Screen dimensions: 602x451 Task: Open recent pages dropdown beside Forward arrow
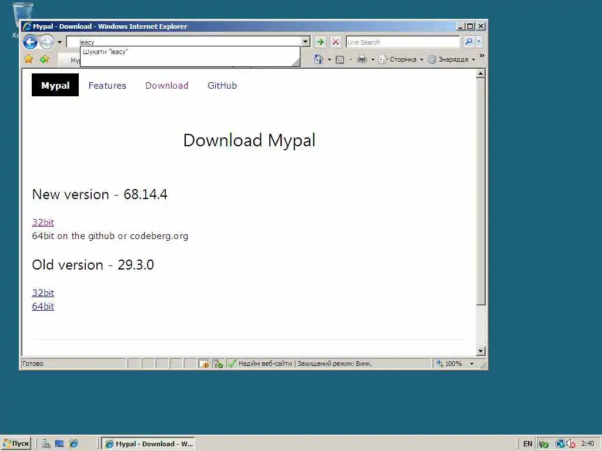click(59, 42)
